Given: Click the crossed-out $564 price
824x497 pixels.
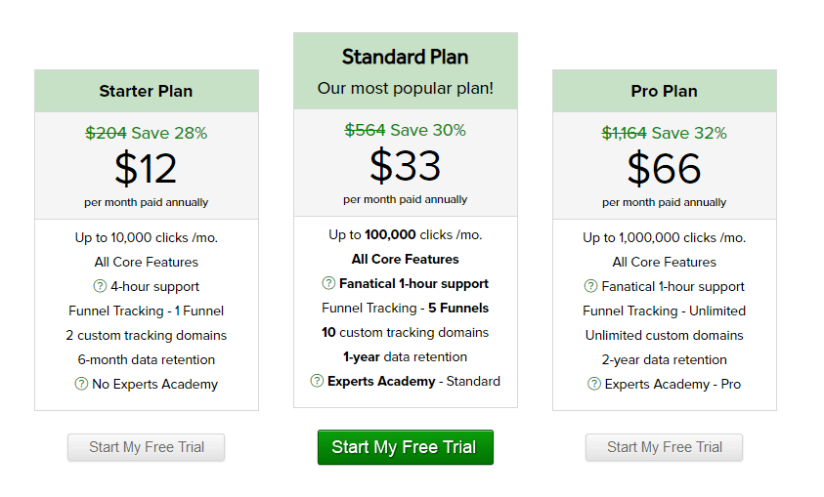Looking at the screenshot, I should click(x=365, y=130).
